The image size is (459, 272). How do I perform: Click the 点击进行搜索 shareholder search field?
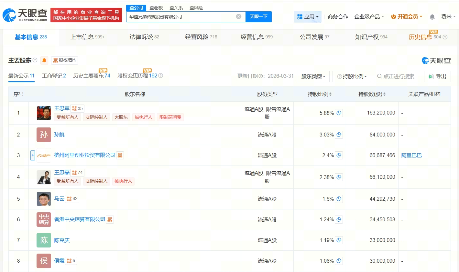(x=398, y=76)
